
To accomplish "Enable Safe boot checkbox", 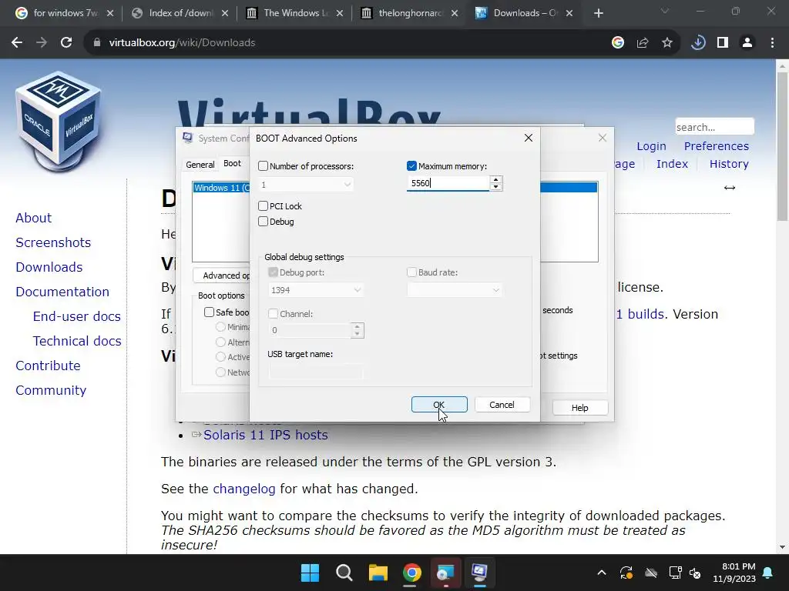I will [210, 312].
